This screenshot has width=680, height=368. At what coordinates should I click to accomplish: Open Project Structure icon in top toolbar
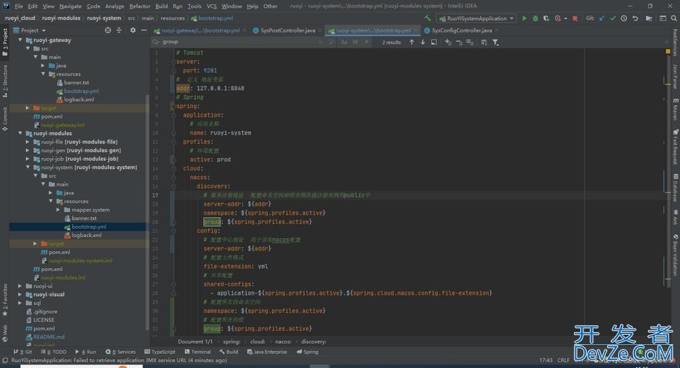(x=649, y=18)
